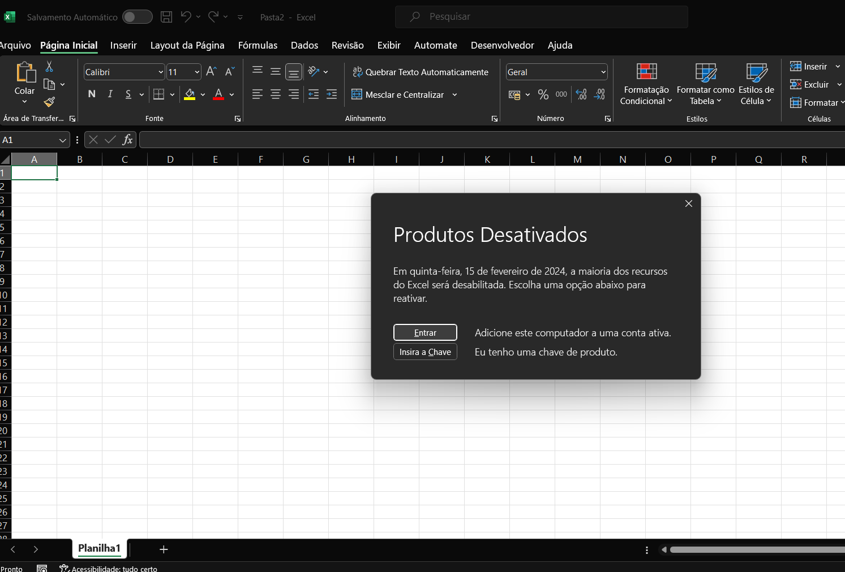Viewport: 845px width, 572px height.
Task: Add a new sheet with plus
Action: click(x=164, y=549)
